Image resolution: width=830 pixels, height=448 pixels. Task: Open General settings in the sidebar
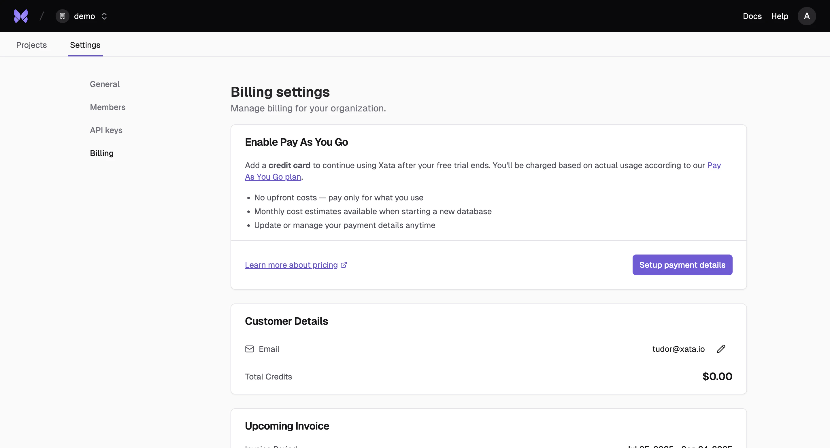[104, 84]
